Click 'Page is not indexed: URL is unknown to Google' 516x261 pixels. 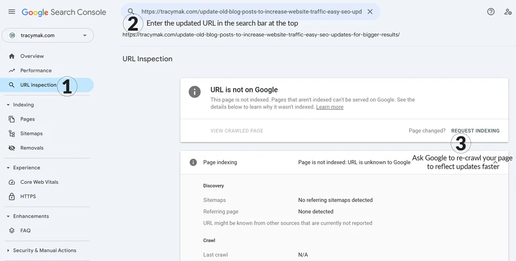tap(354, 162)
